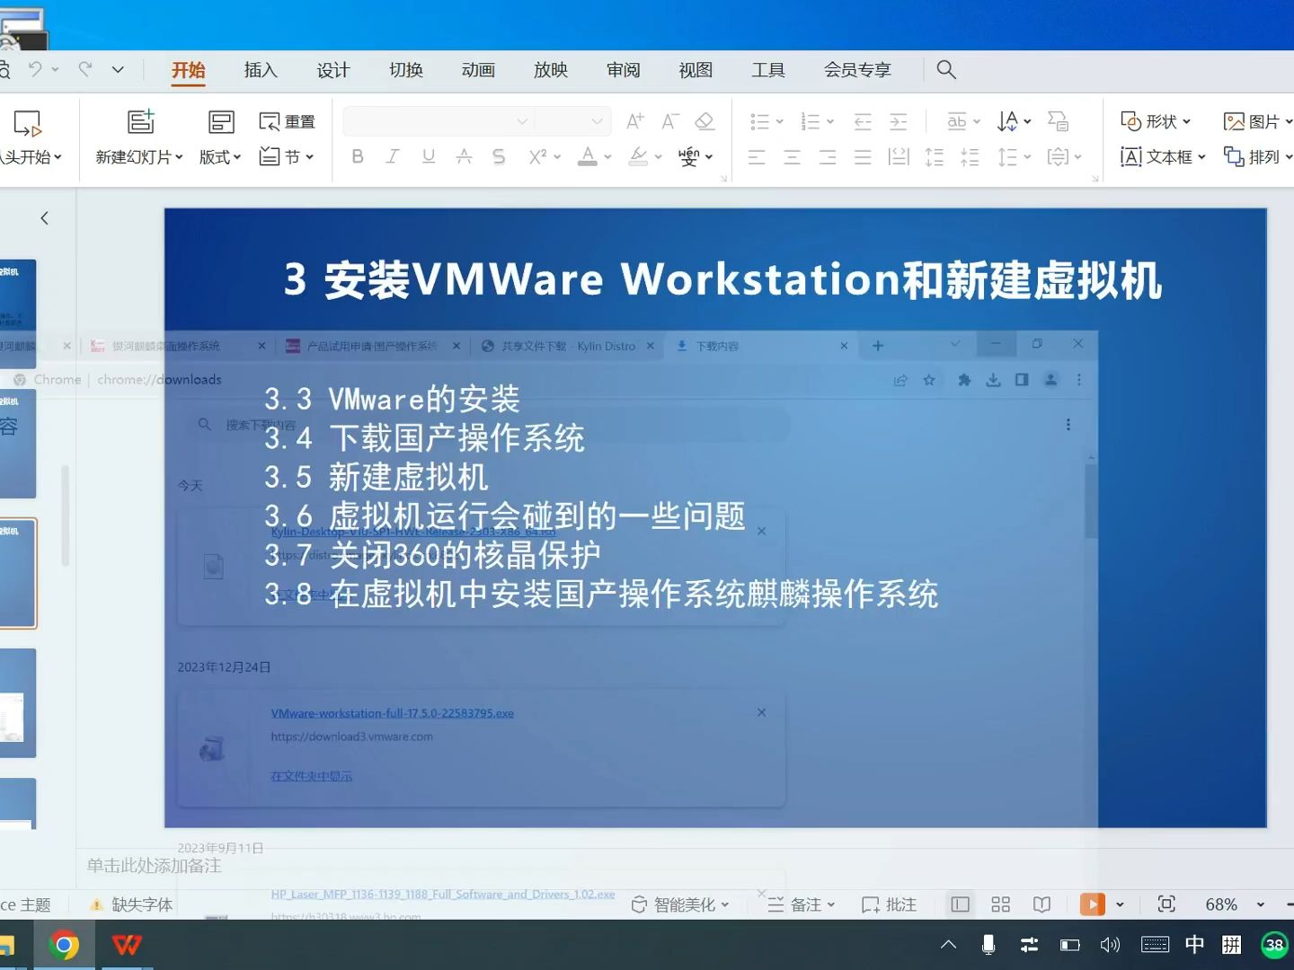Expand the bullet list options

(779, 120)
